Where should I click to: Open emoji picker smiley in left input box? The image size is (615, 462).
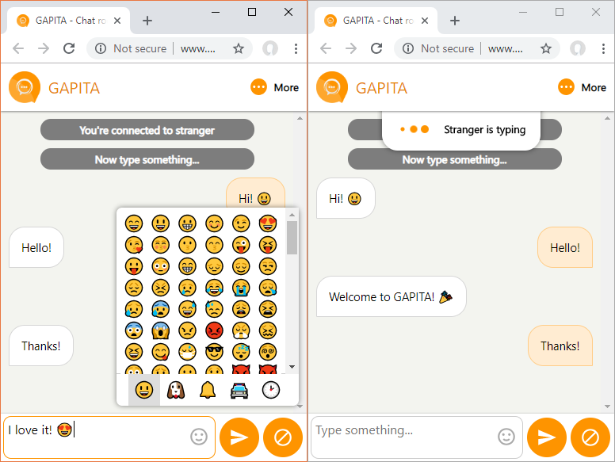pos(199,437)
